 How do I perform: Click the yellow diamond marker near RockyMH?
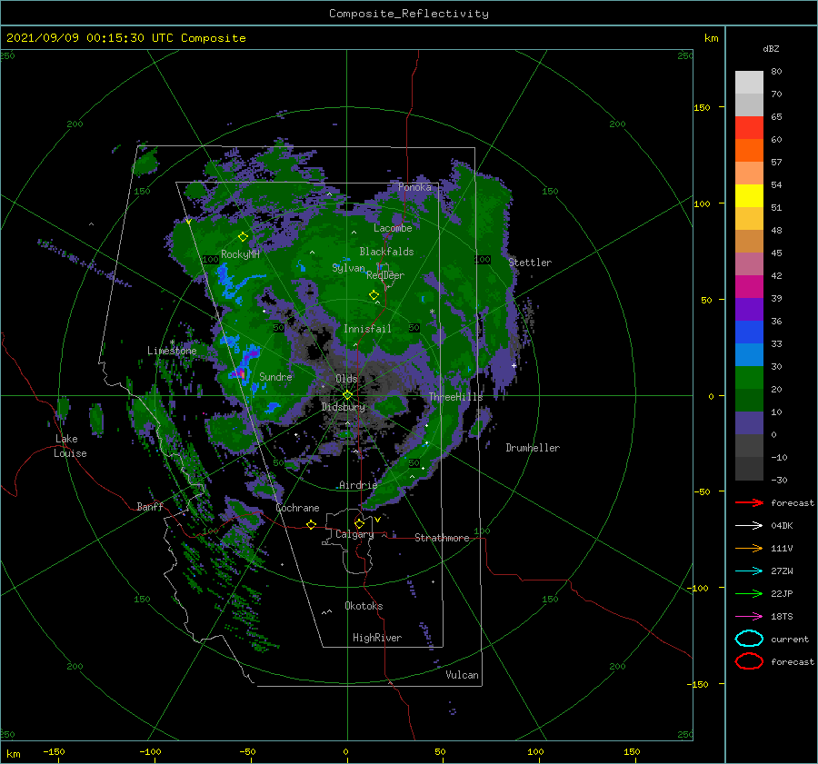point(243,237)
